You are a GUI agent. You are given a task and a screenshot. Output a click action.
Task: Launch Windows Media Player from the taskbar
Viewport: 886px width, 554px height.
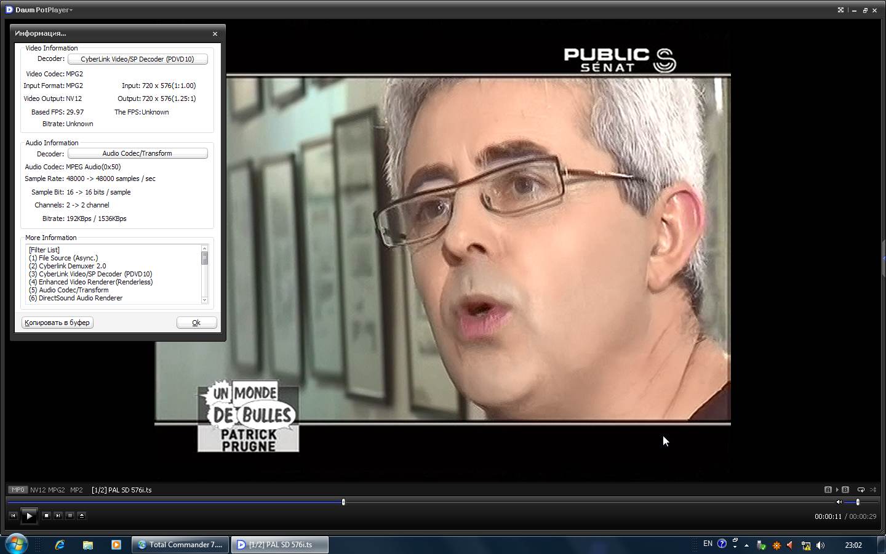(x=116, y=545)
